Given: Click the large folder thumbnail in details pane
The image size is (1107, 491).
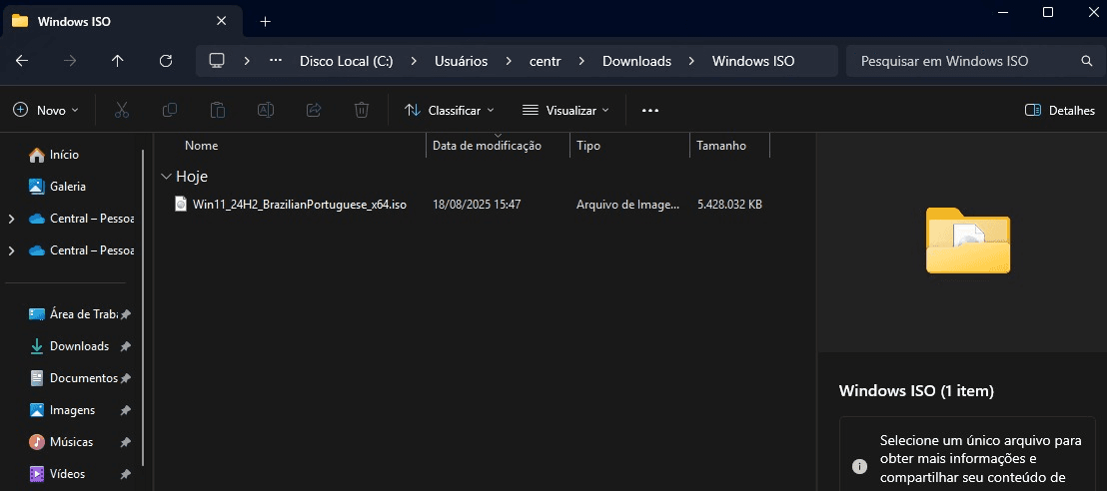Looking at the screenshot, I should (x=968, y=240).
